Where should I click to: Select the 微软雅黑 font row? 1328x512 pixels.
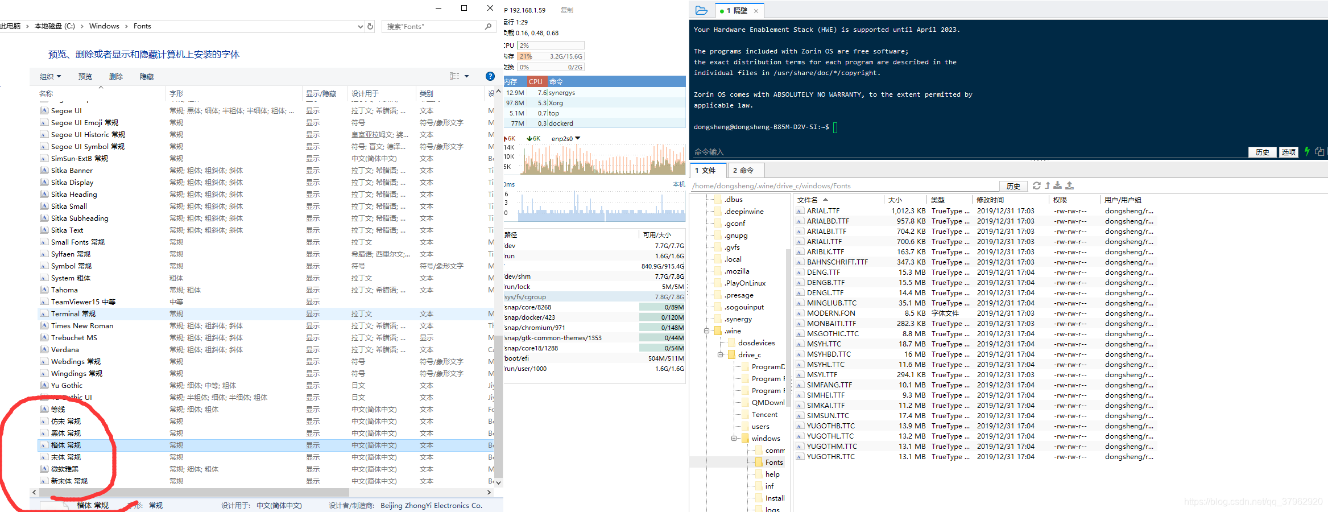click(x=266, y=469)
